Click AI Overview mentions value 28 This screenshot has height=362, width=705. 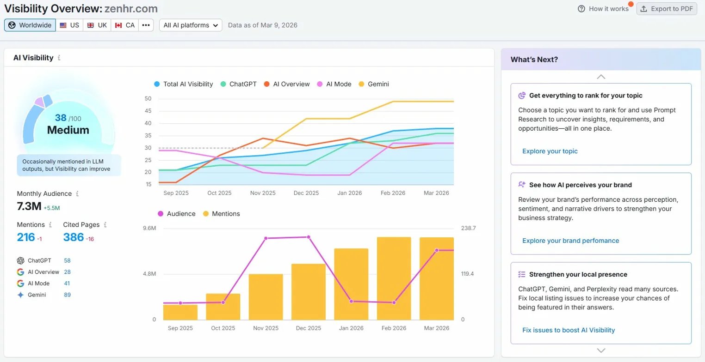click(x=67, y=272)
